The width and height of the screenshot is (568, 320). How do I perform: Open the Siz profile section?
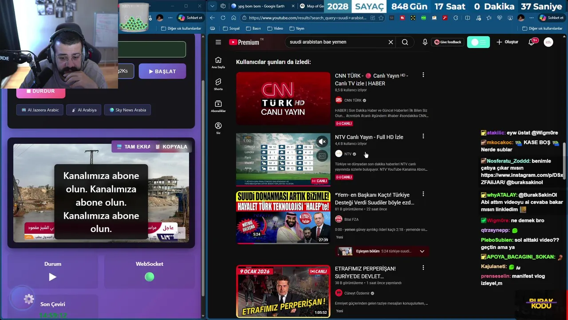[218, 128]
